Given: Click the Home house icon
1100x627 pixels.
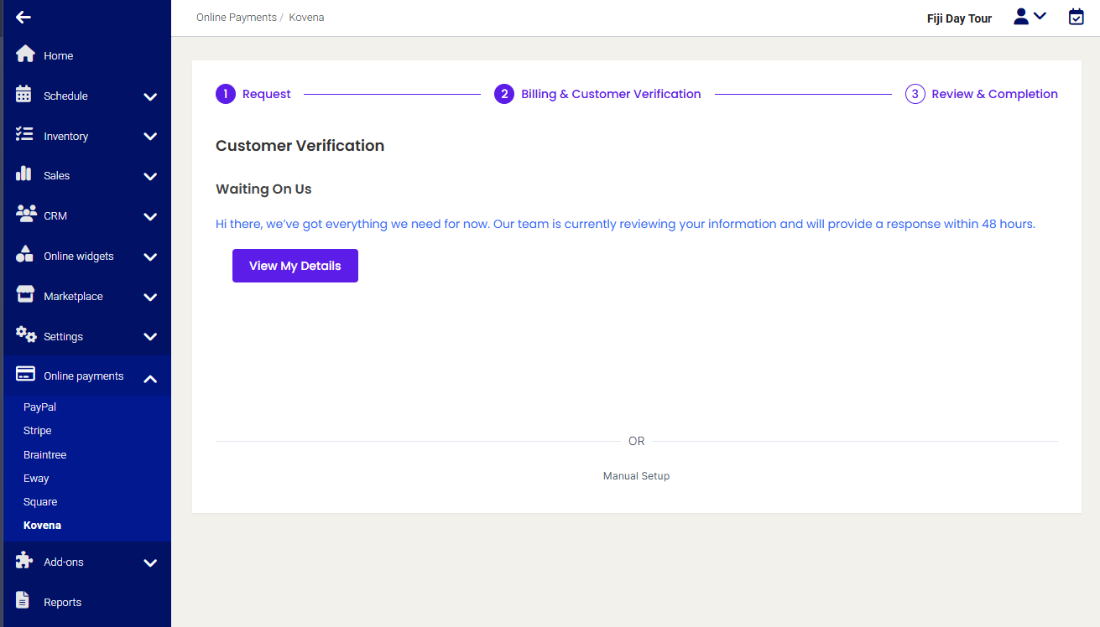Looking at the screenshot, I should click(x=25, y=54).
